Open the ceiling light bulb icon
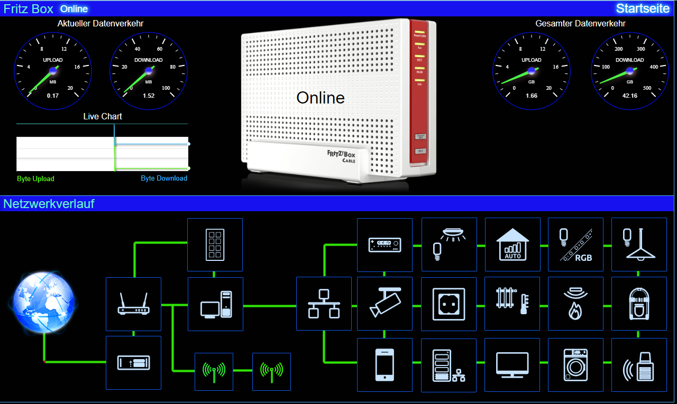This screenshot has width=677, height=404. tap(449, 245)
